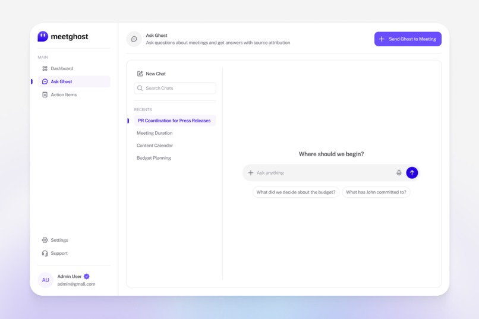Click the 'Where should we begin?' heading

click(x=331, y=154)
